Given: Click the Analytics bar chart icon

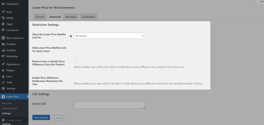Looking at the screenshot, I should click(x=3, y=50).
